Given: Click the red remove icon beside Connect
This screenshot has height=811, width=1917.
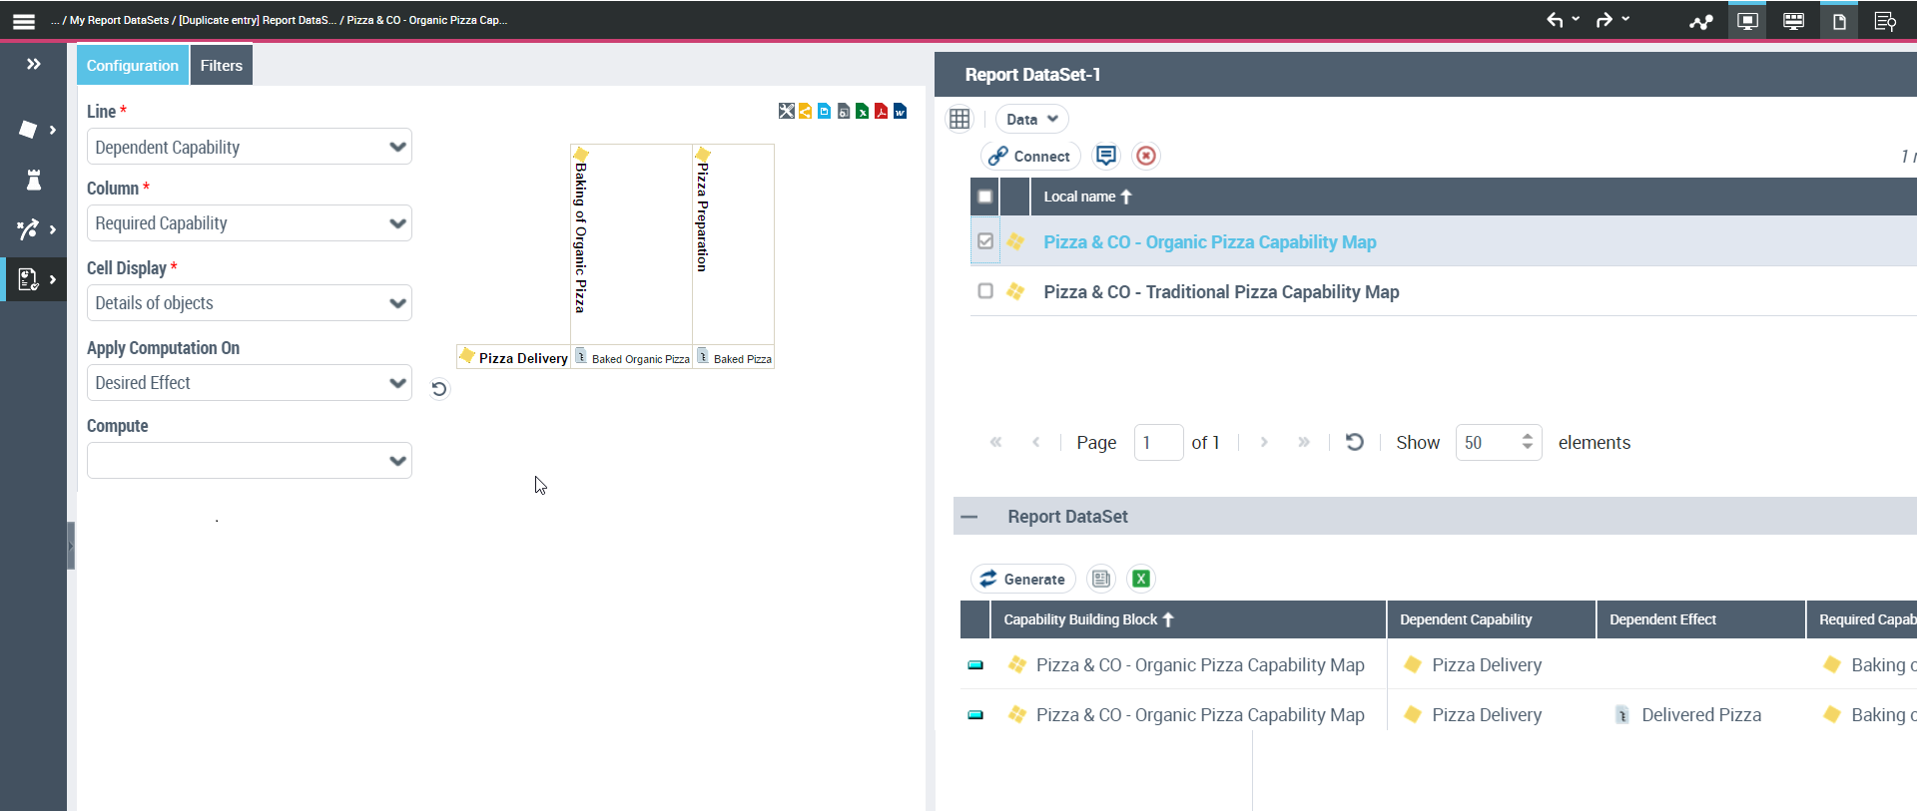Looking at the screenshot, I should point(1146,156).
